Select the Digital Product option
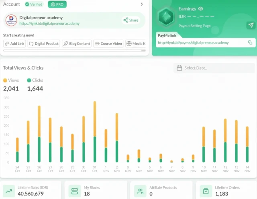Image resolution: width=257 pixels, height=199 pixels. coord(44,44)
